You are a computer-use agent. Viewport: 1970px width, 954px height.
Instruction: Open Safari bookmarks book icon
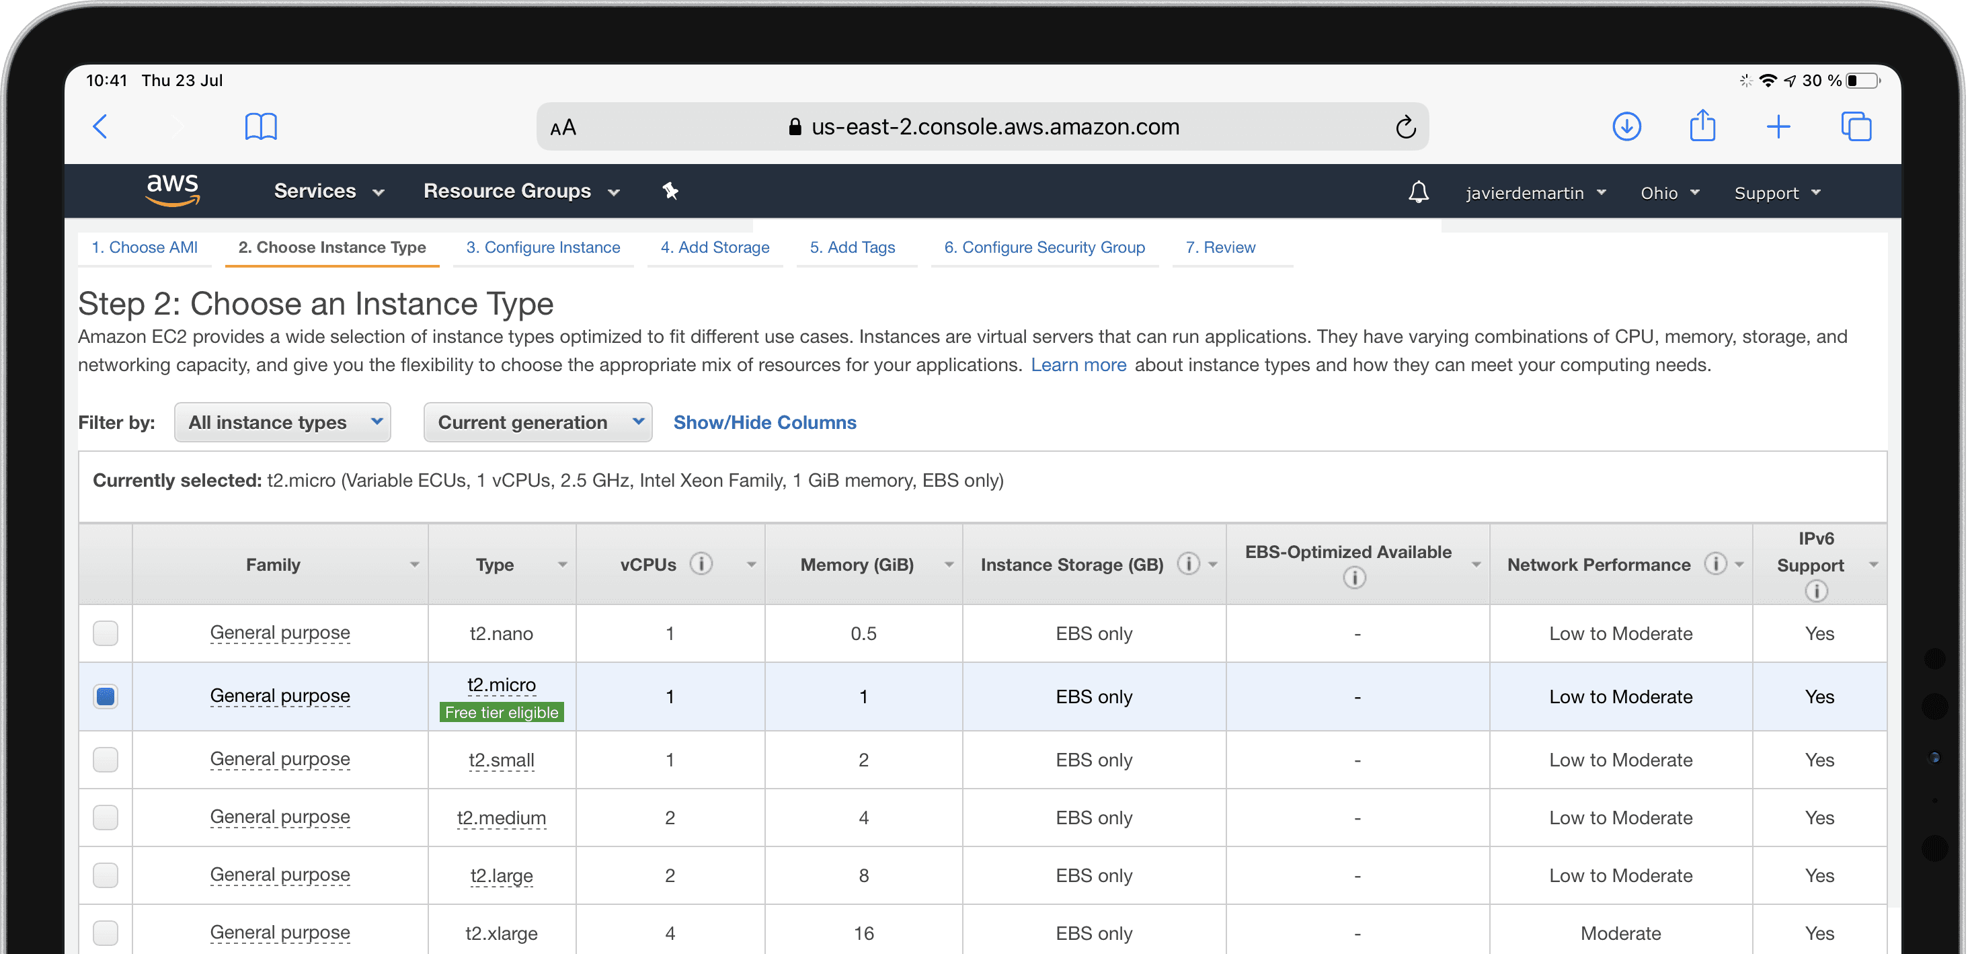[x=261, y=126]
